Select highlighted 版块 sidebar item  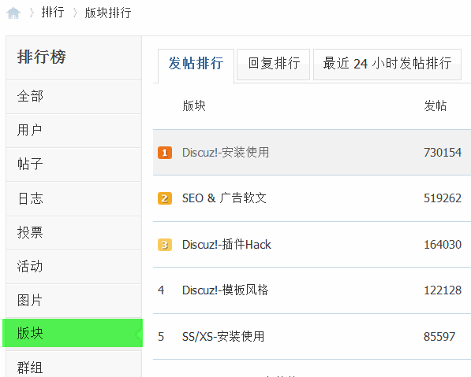point(73,333)
